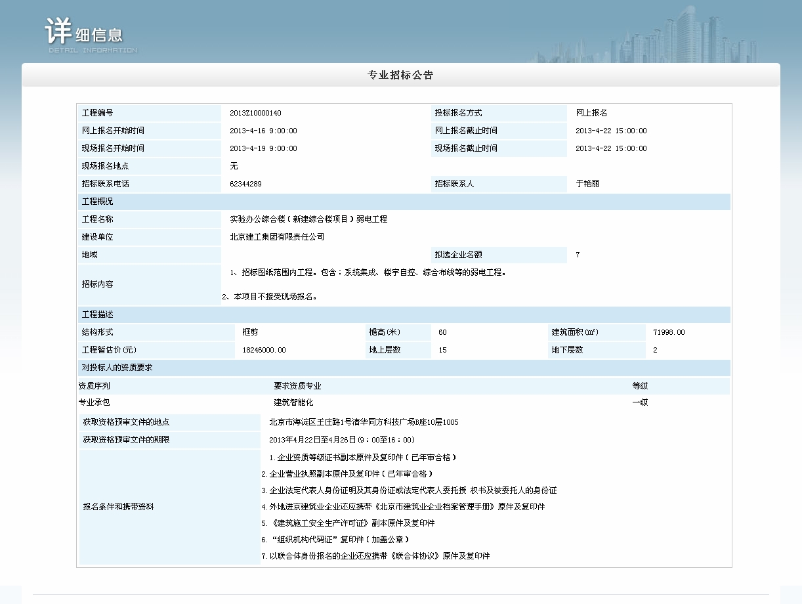Click the 网上报名截止时间 label
The width and height of the screenshot is (802, 604).
(x=466, y=131)
